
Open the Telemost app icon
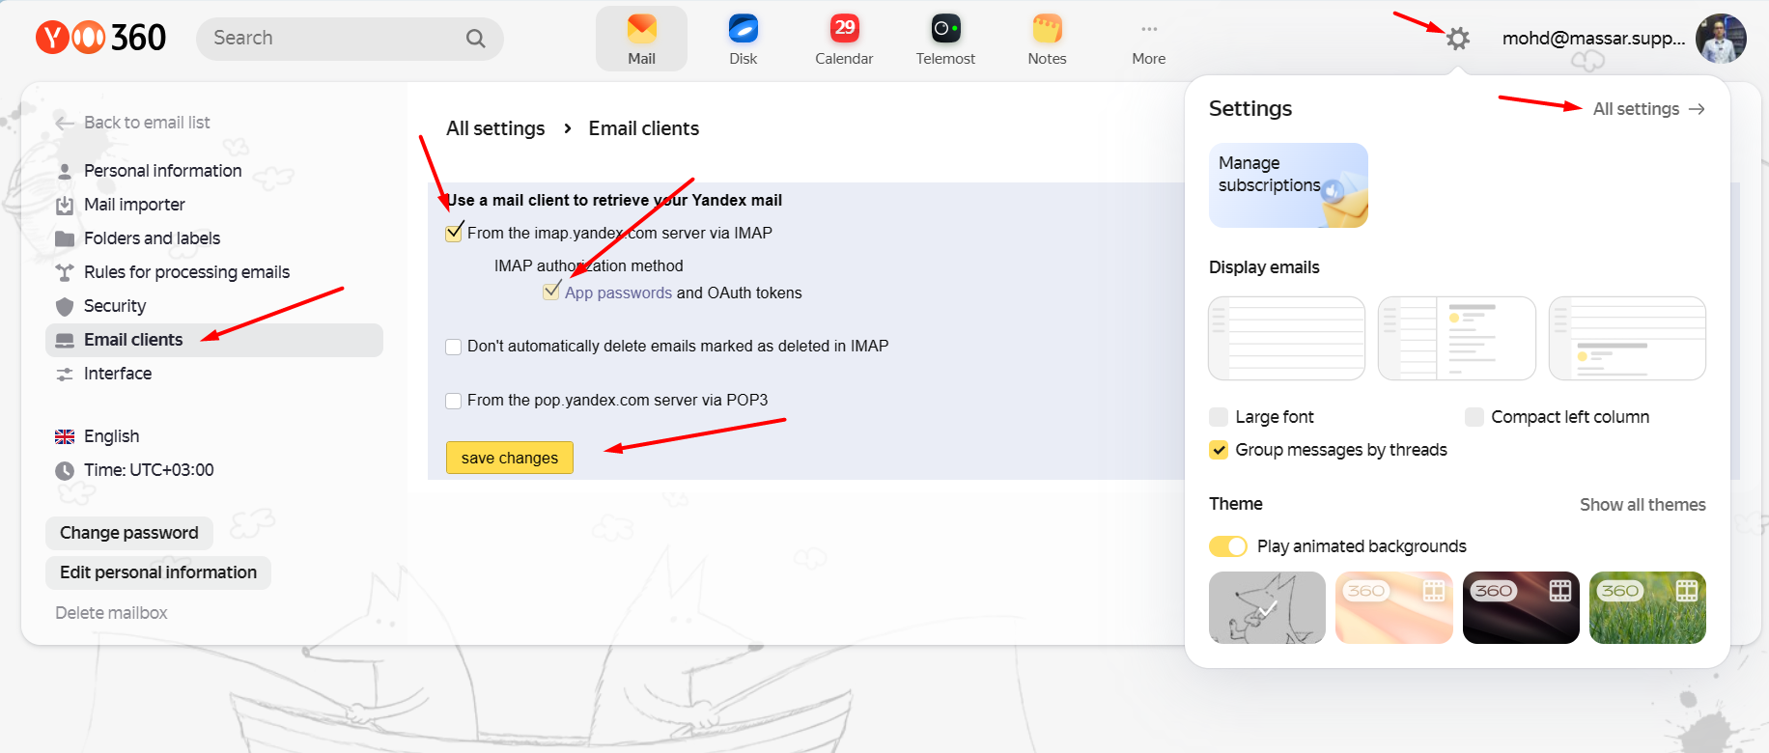pyautogui.click(x=945, y=39)
